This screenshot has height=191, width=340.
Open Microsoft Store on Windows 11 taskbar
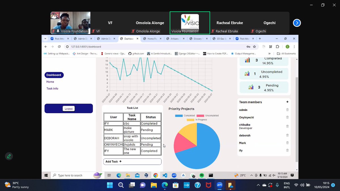click(175, 185)
